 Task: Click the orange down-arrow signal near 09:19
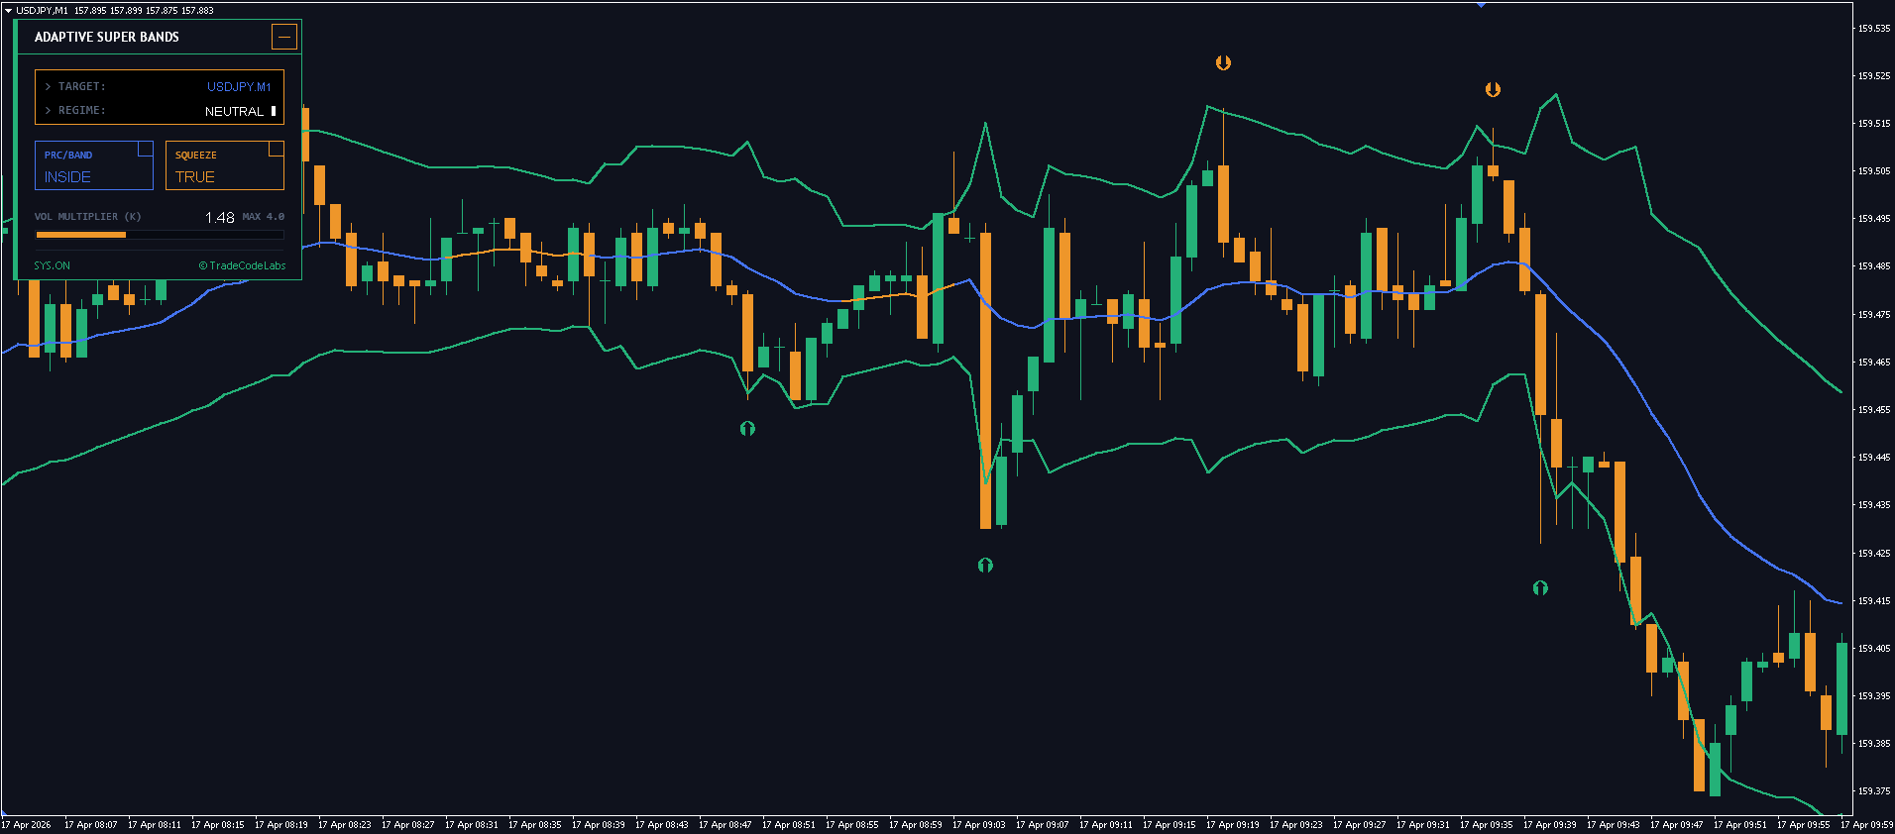pos(1223,63)
